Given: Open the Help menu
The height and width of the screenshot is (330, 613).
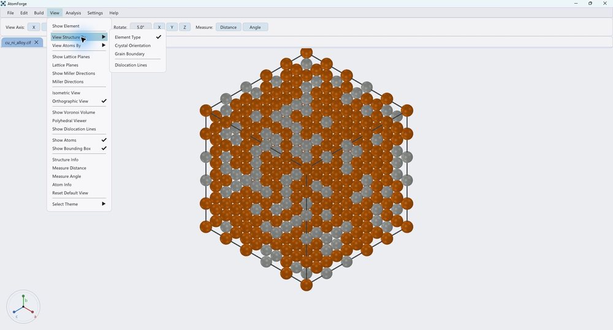Looking at the screenshot, I should pos(114,13).
